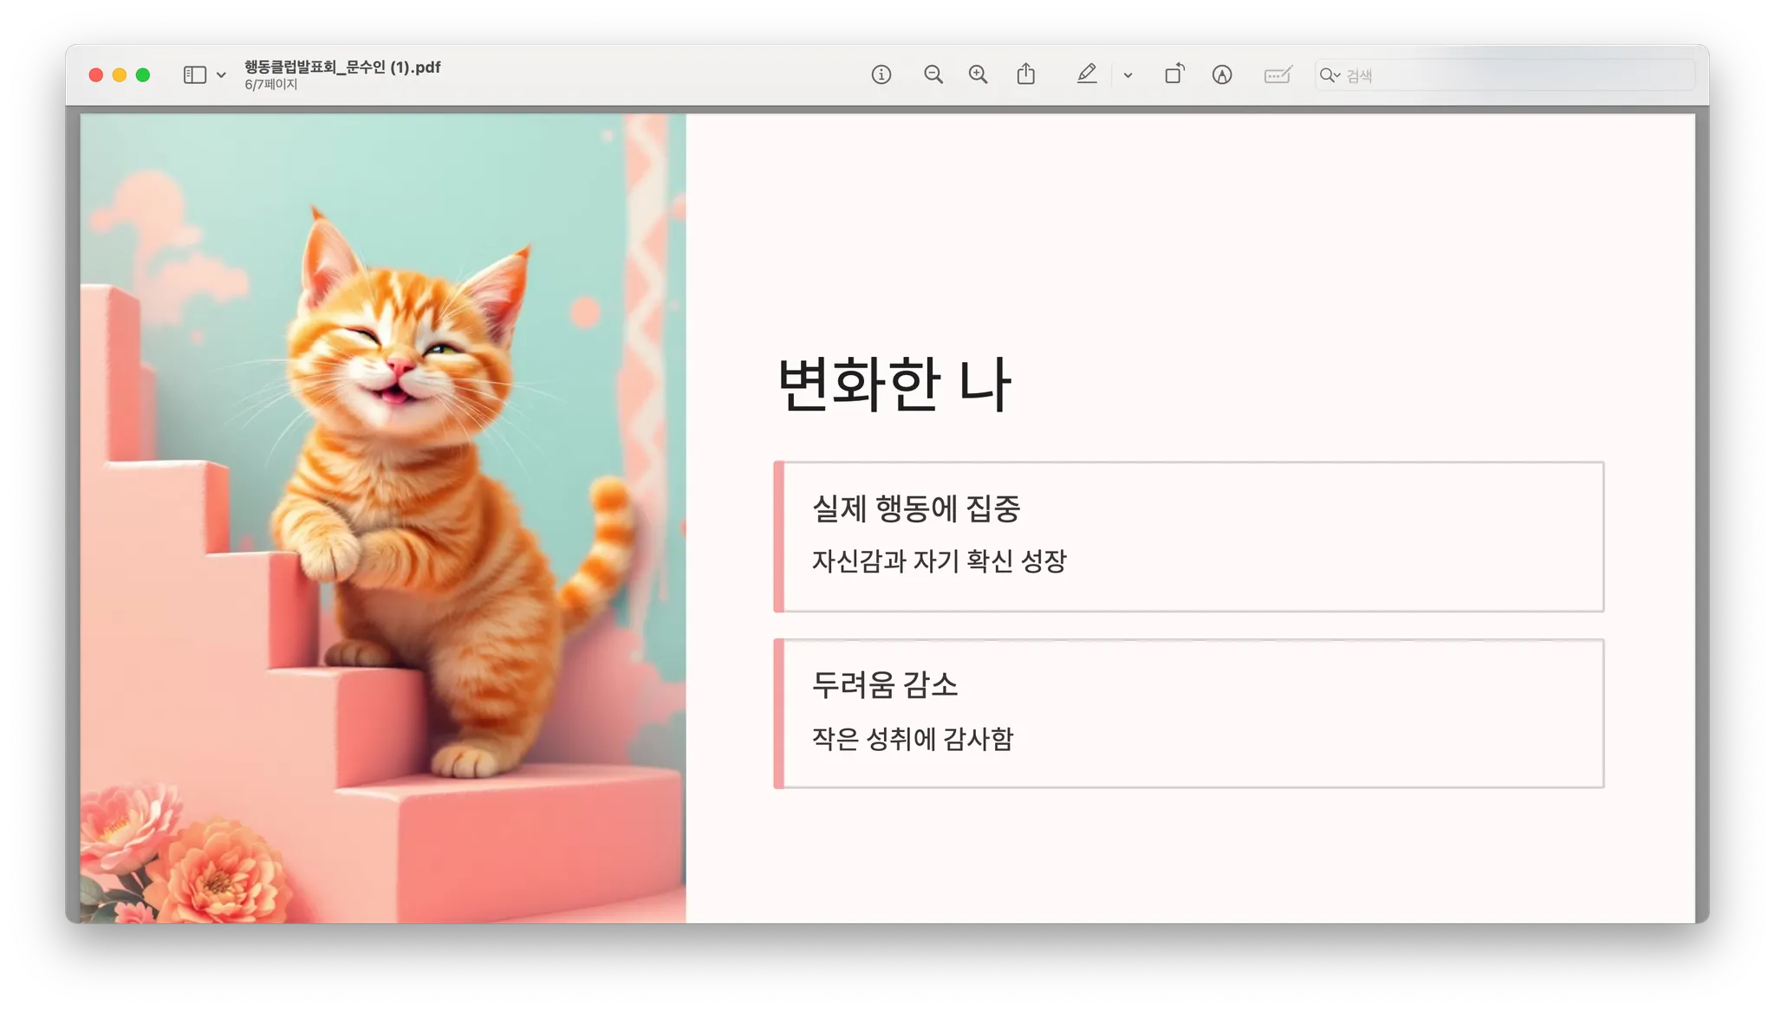Click the form filling icon
This screenshot has width=1775, height=1010.
click(x=1278, y=74)
